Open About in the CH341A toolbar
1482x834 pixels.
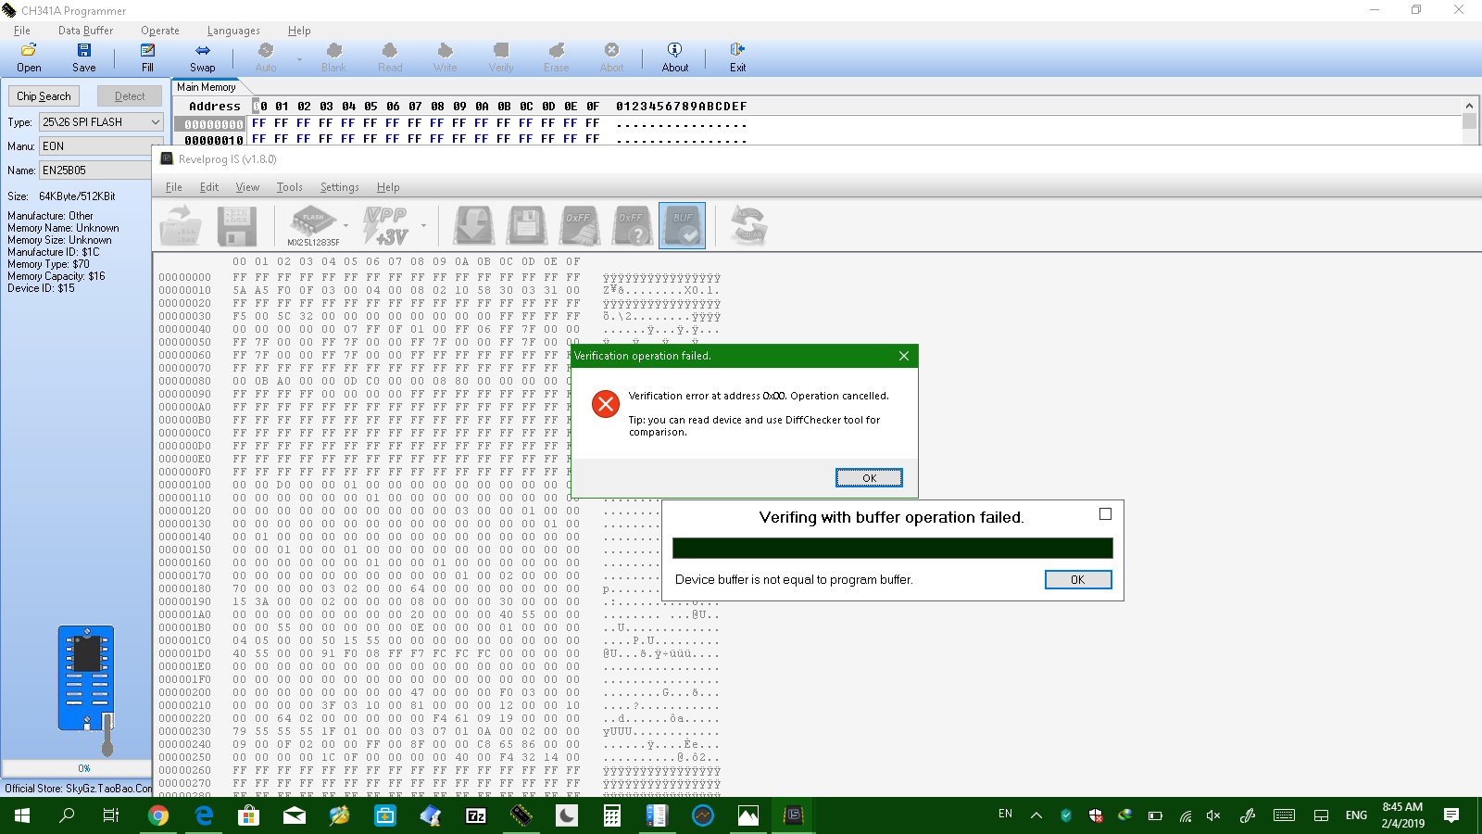[675, 57]
